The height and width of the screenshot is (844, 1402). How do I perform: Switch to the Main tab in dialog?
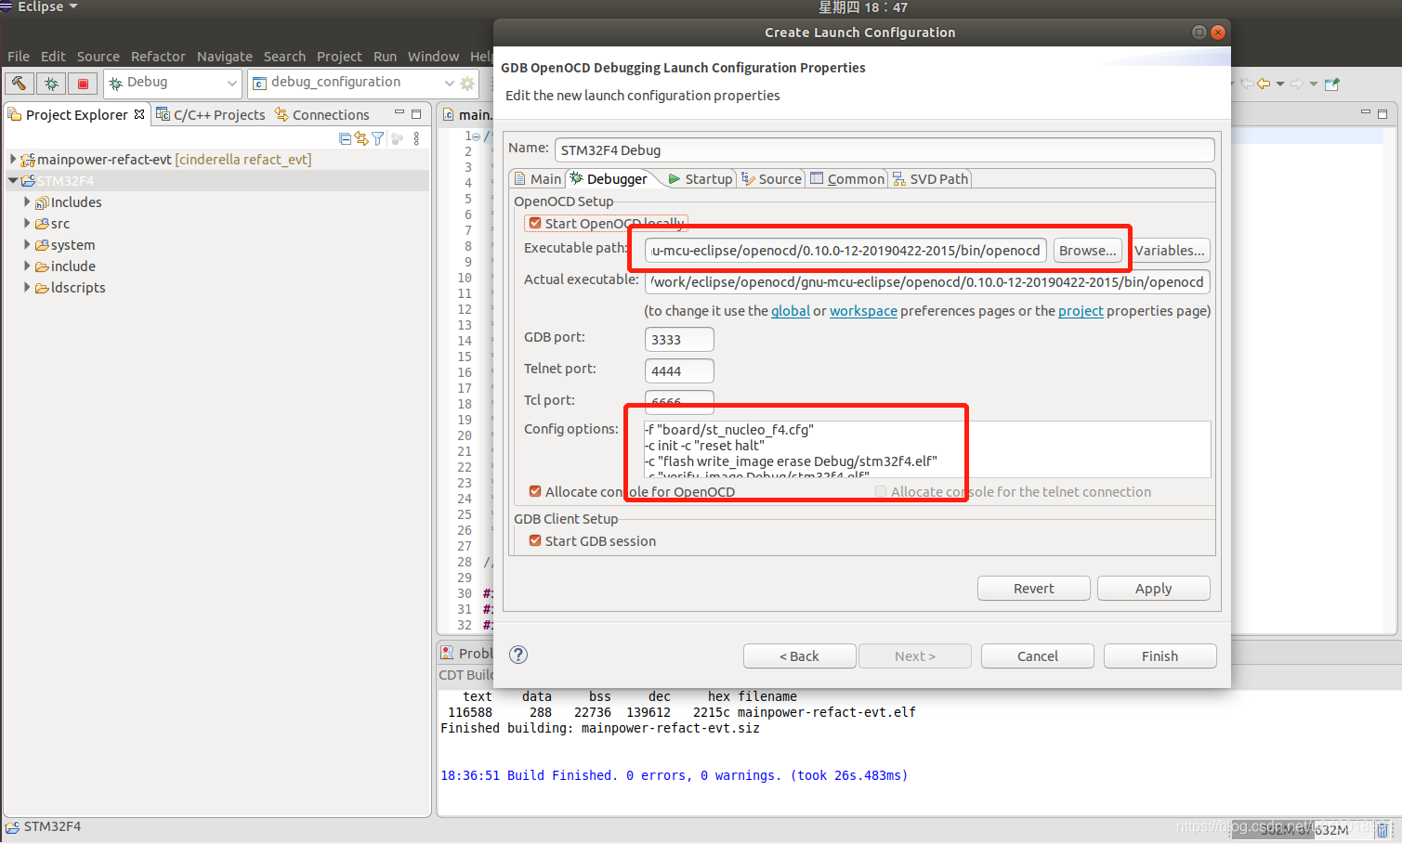(x=538, y=178)
